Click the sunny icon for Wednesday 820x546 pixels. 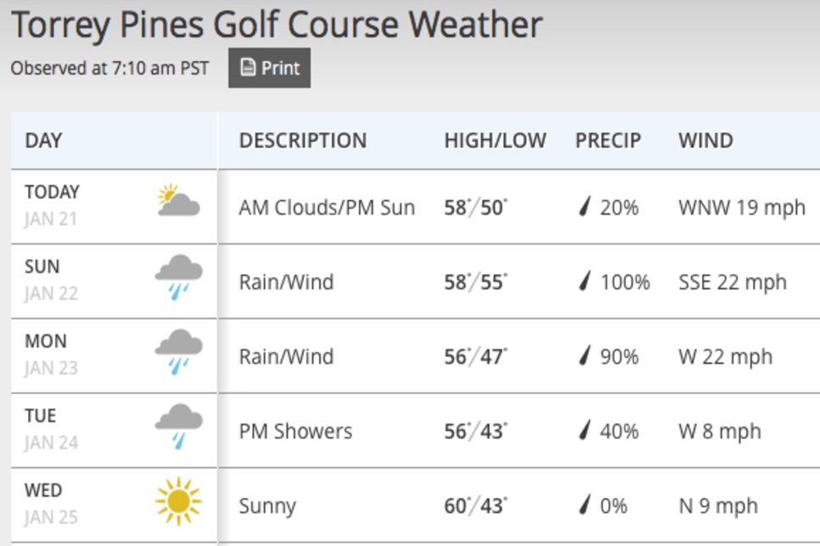tap(178, 501)
